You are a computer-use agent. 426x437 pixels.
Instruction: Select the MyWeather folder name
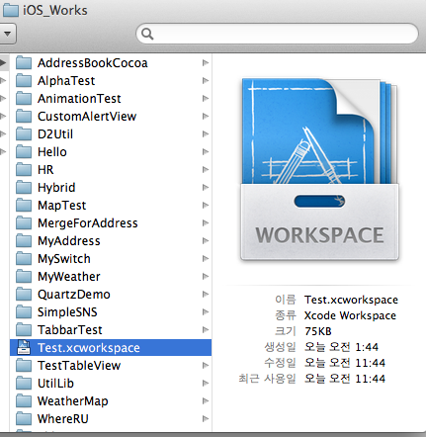69,277
